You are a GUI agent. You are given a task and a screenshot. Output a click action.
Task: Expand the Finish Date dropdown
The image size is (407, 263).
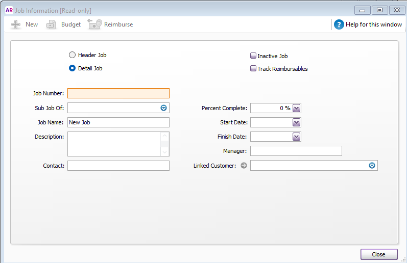click(x=297, y=137)
